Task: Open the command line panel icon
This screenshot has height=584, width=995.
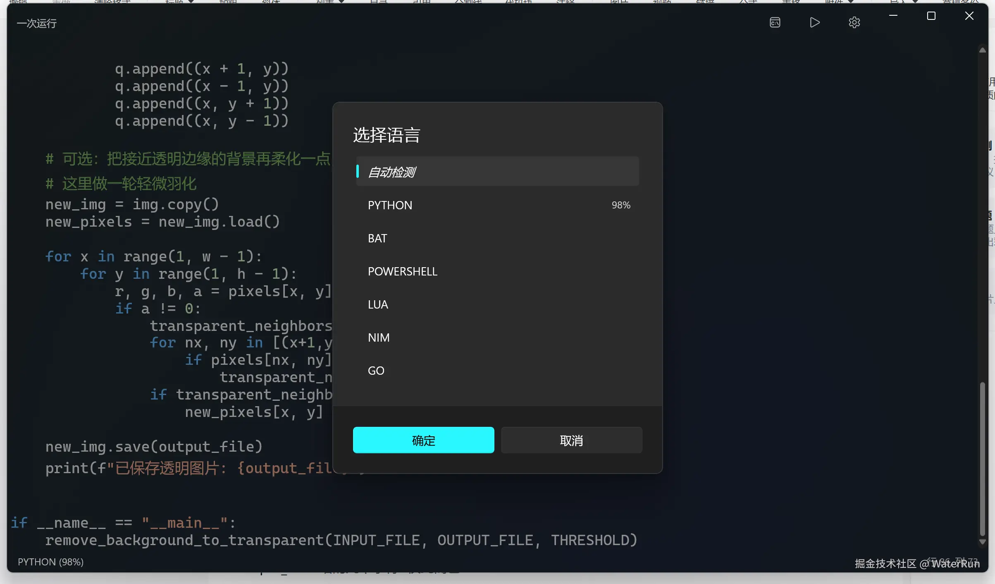Action: [775, 22]
